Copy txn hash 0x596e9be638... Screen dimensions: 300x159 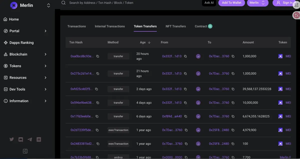98,103
